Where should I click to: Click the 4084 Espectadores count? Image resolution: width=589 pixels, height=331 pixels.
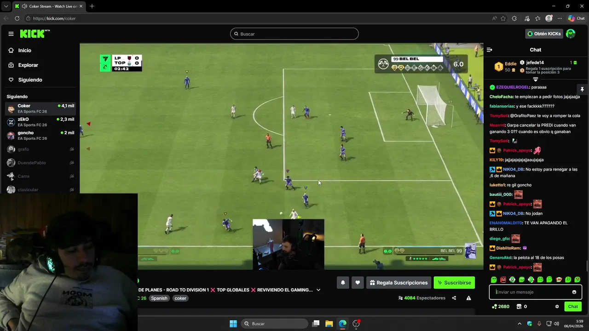(x=422, y=298)
